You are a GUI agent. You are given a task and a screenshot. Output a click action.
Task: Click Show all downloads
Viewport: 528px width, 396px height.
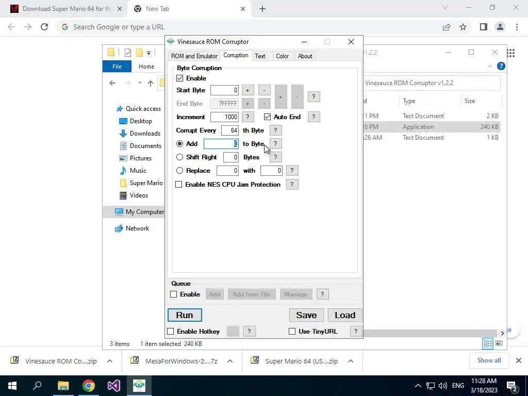click(x=489, y=360)
